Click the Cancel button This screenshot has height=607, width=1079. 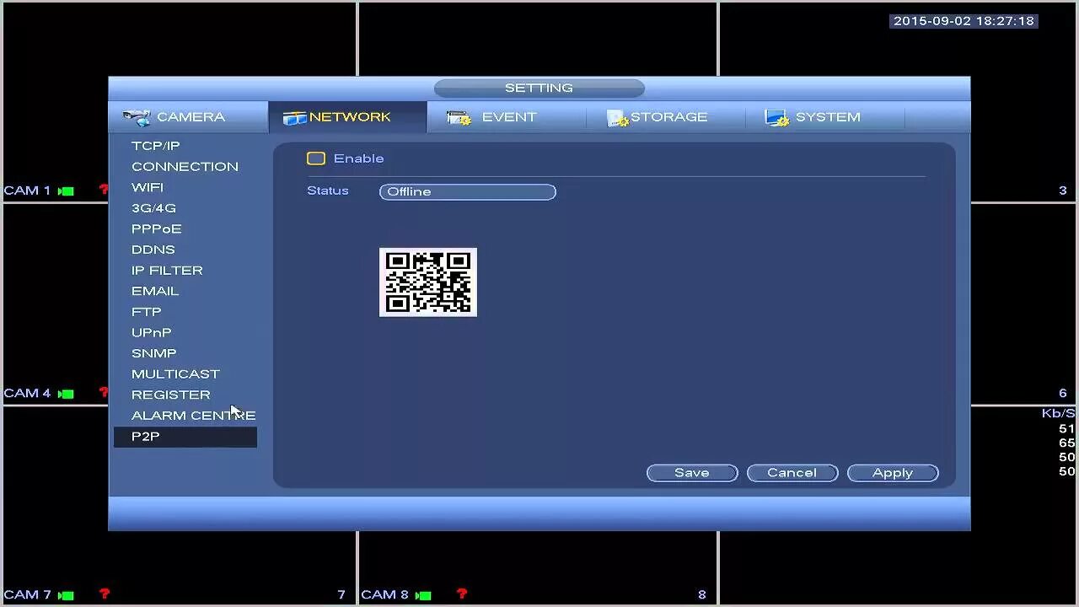(792, 473)
